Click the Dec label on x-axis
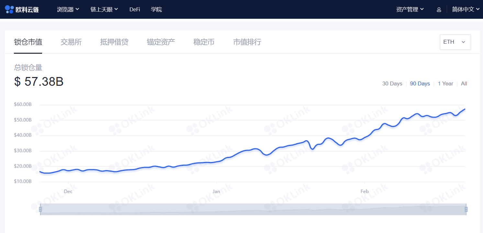Viewport: 483px width, 233px height. [68, 191]
